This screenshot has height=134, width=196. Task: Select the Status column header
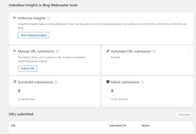[x=145, y=126]
